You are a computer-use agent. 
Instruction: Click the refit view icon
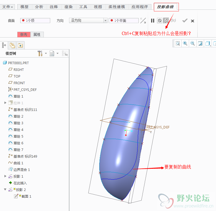click(177, 43)
